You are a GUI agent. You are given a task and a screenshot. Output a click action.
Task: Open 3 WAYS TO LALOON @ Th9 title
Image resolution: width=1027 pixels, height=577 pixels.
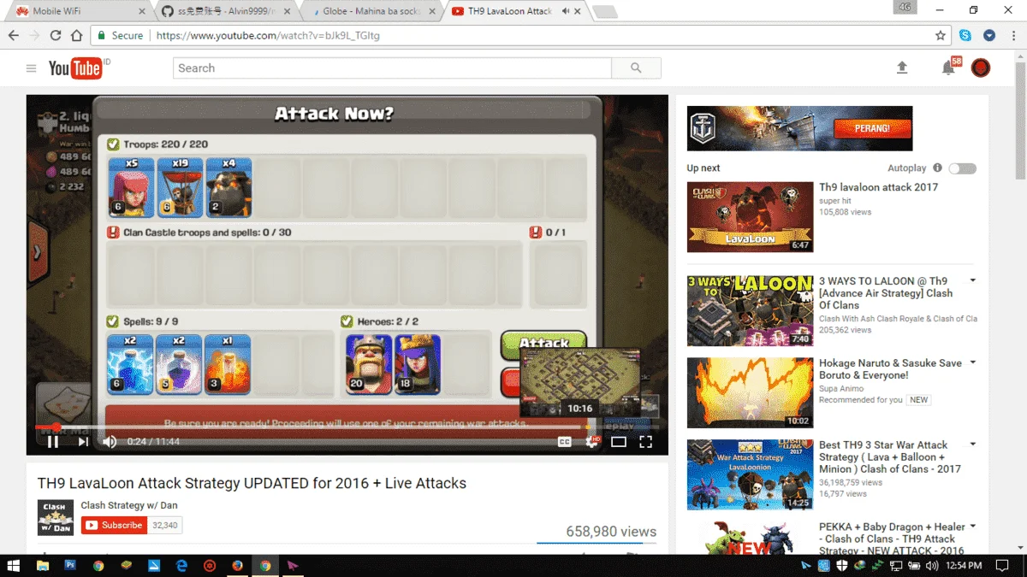point(886,292)
